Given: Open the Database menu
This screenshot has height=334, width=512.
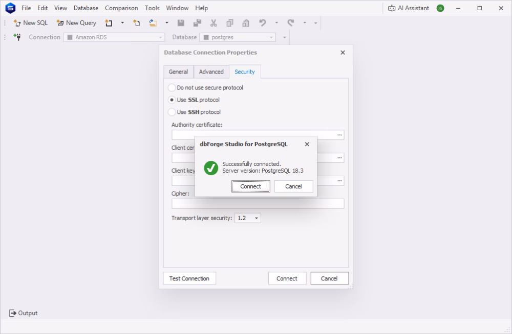Looking at the screenshot, I should (86, 8).
